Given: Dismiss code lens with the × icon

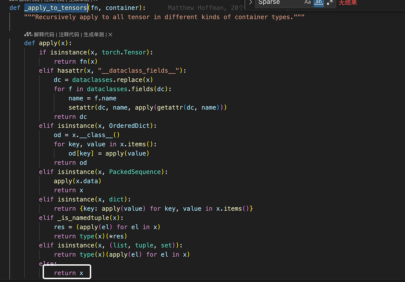Looking at the screenshot, I should click(110, 34).
